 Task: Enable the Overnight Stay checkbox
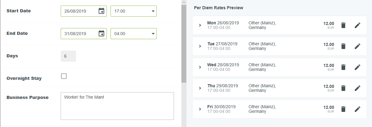tap(64, 76)
